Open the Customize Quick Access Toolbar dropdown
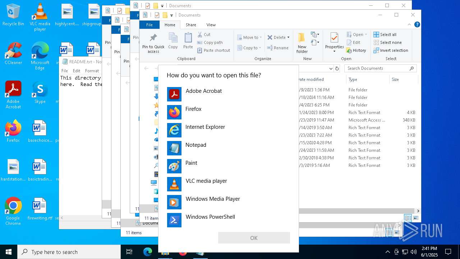The height and width of the screenshot is (259, 460). [x=171, y=15]
